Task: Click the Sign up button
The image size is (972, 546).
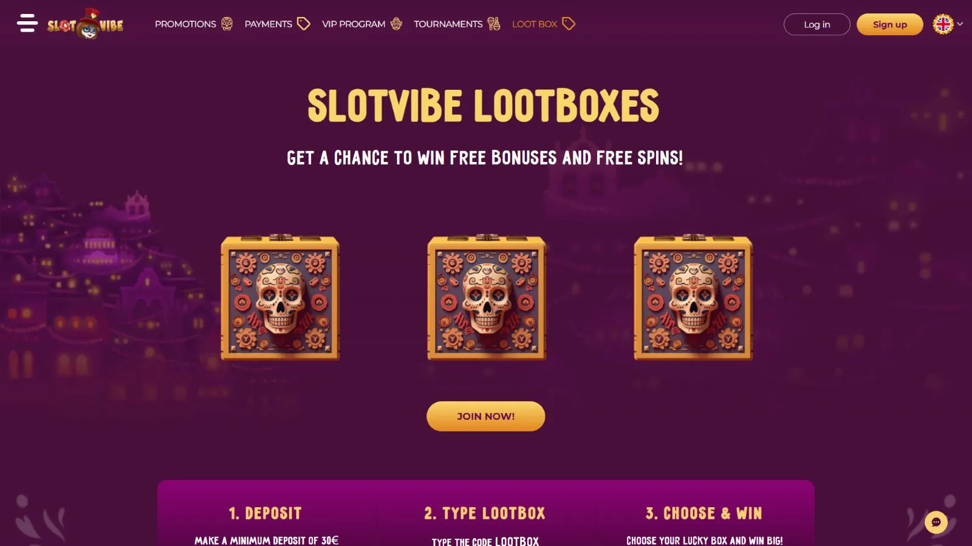Action: coord(890,24)
